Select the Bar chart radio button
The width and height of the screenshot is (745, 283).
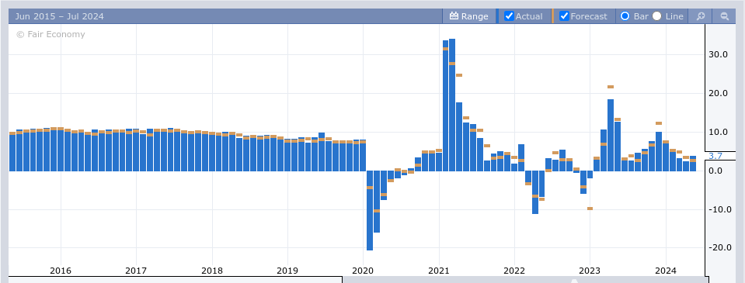(625, 16)
